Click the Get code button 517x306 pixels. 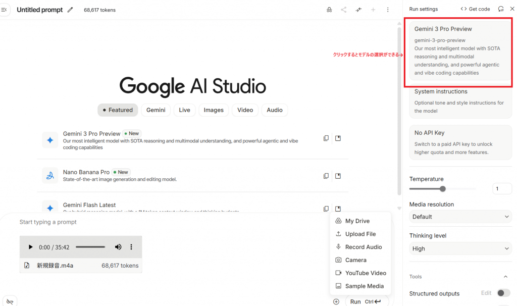pyautogui.click(x=475, y=9)
